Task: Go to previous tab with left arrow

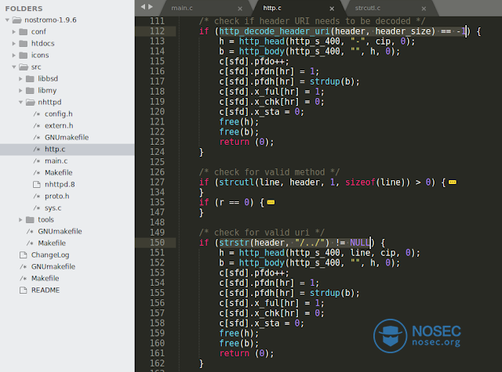Action: pos(143,7)
